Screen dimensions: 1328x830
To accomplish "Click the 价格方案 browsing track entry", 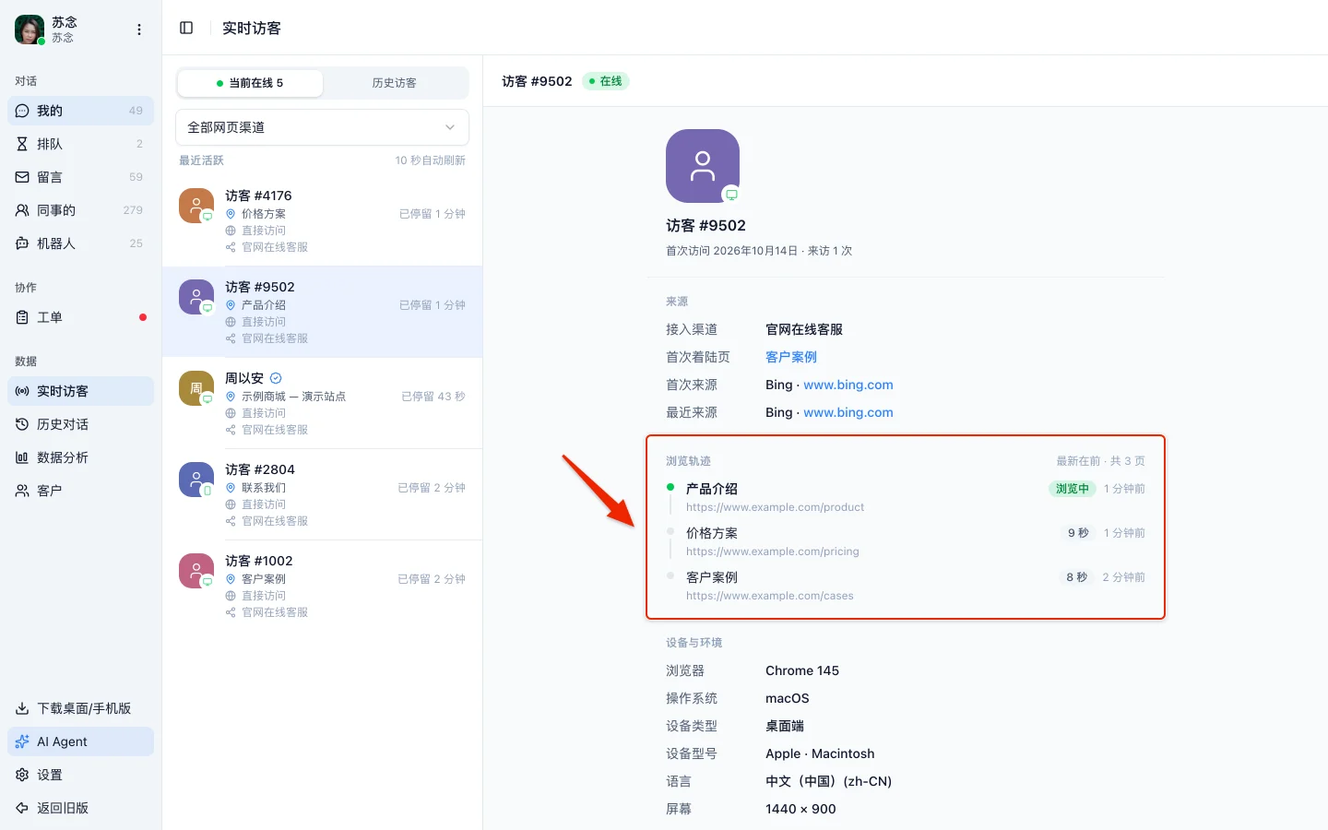I will 906,541.
